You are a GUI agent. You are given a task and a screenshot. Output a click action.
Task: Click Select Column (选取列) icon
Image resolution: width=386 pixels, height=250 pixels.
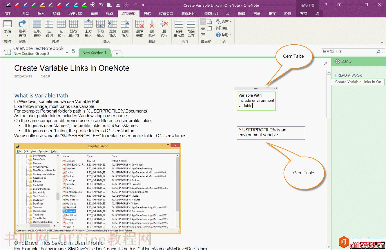click(49, 24)
